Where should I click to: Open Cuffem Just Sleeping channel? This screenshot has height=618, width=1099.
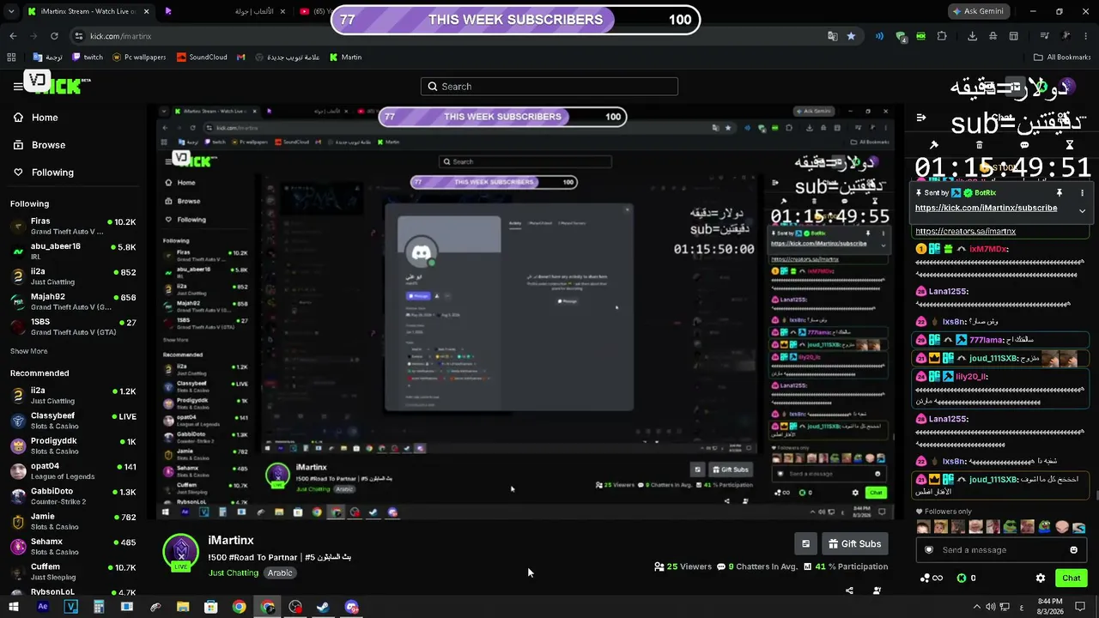point(72,571)
